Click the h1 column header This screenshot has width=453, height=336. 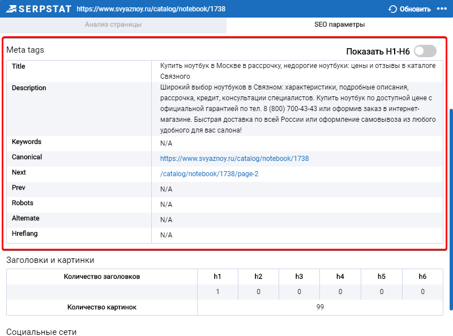click(217, 277)
